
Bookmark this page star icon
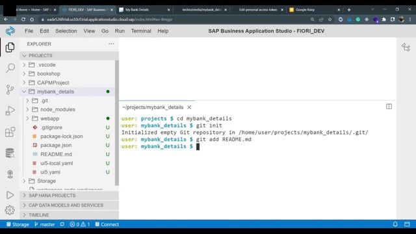pos(330,19)
